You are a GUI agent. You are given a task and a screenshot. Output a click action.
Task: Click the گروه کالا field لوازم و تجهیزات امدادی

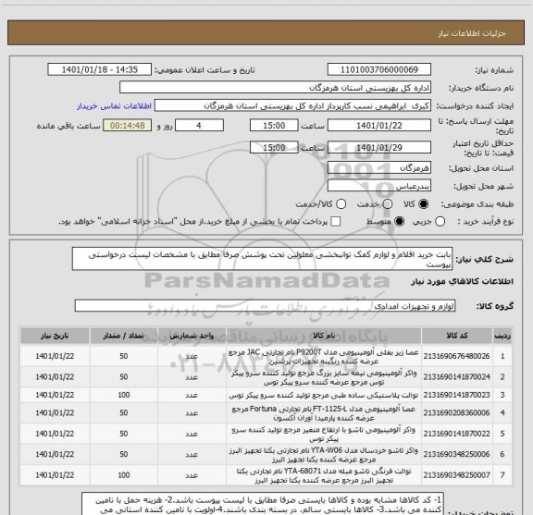(x=265, y=306)
